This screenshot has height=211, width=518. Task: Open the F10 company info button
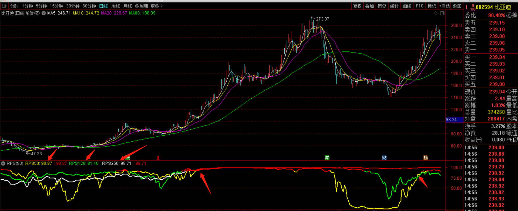click(419, 6)
